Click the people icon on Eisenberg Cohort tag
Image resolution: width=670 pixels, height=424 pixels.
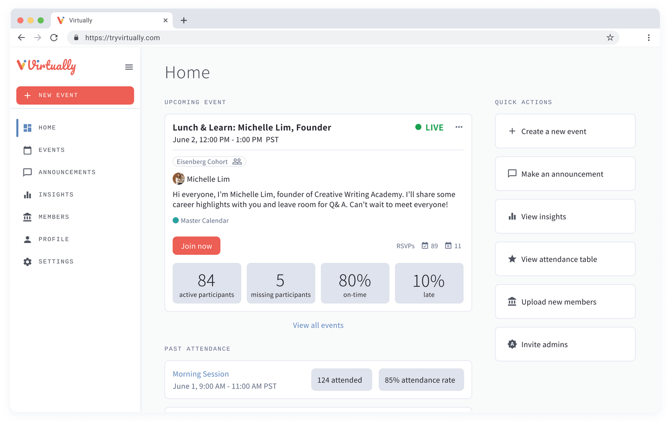237,161
